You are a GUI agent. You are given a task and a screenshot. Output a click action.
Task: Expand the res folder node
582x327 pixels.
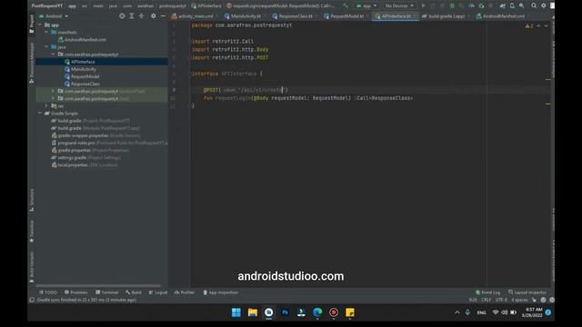click(46, 106)
